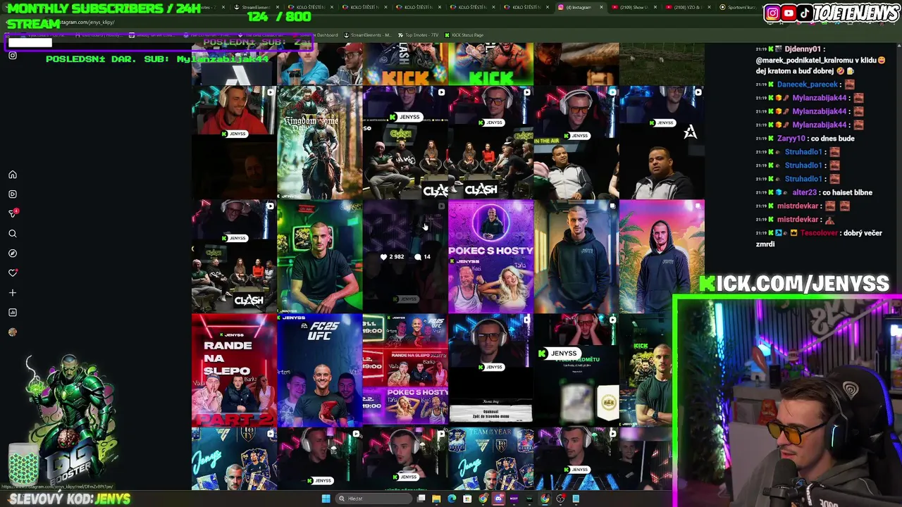Click Windows Start button
Screen dimensions: 902x507
pos(326,499)
